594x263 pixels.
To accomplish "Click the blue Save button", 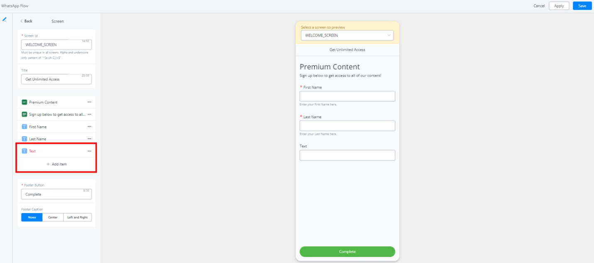I will coord(582,6).
